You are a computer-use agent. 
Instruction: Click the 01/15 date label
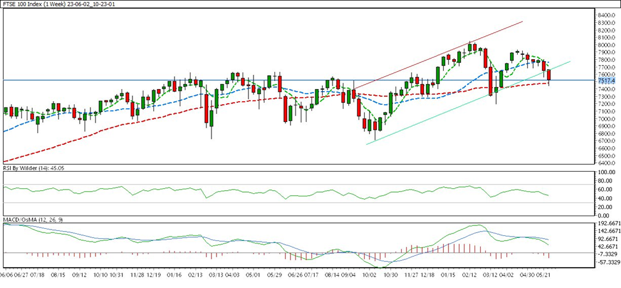coord(449,274)
